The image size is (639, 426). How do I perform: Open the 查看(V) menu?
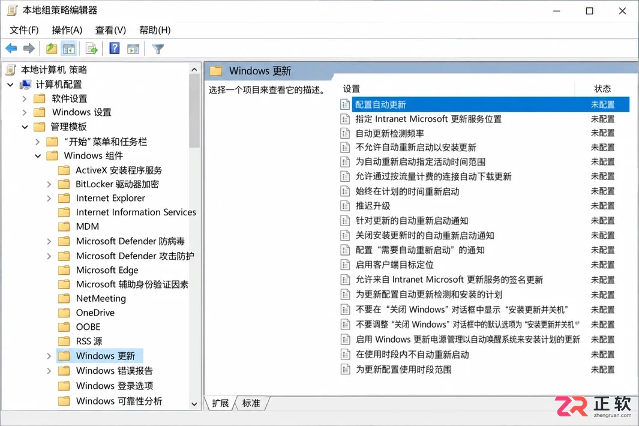coord(110,30)
